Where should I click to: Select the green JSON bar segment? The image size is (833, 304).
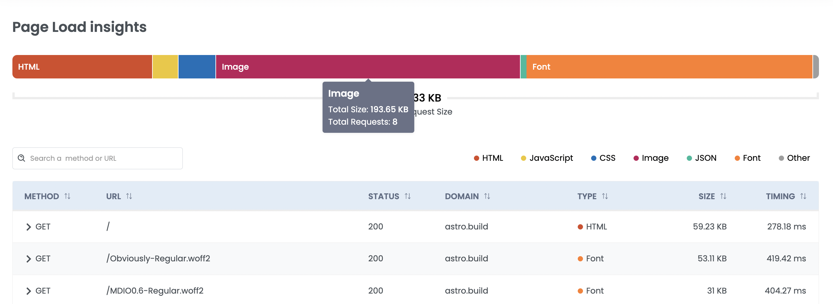click(524, 67)
